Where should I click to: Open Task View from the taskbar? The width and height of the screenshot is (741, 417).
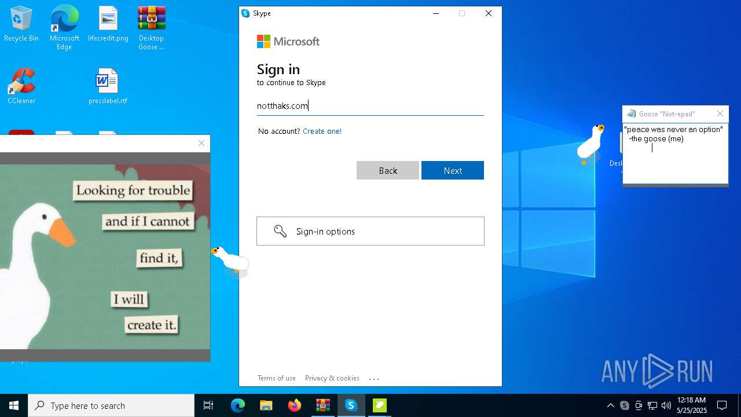[208, 405]
